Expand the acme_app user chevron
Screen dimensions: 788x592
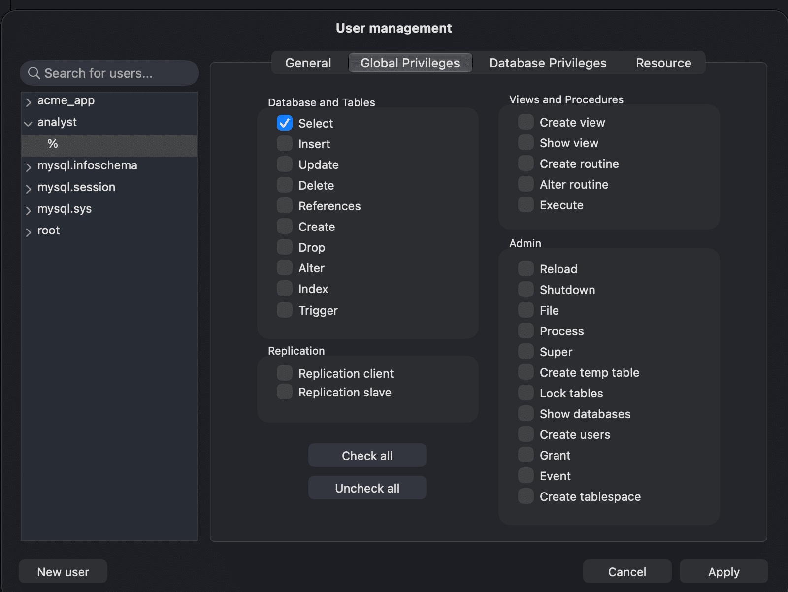tap(28, 102)
